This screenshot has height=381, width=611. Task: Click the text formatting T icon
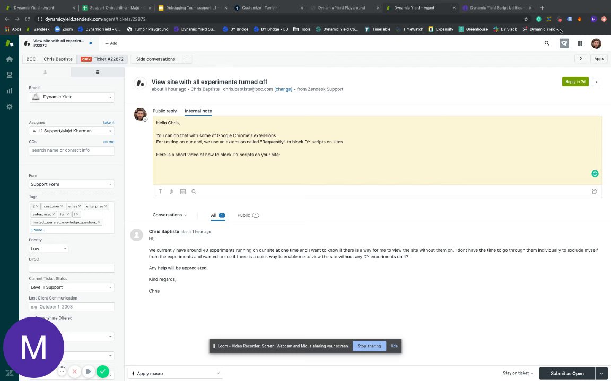click(160, 192)
